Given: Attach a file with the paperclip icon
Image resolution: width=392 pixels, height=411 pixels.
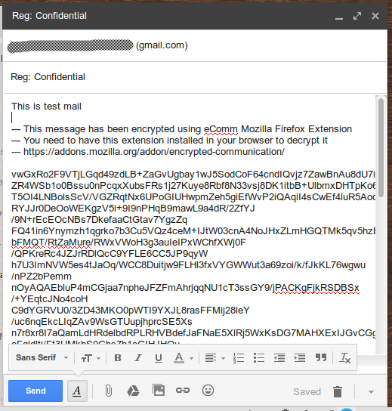Looking at the screenshot, I should pos(109,391).
